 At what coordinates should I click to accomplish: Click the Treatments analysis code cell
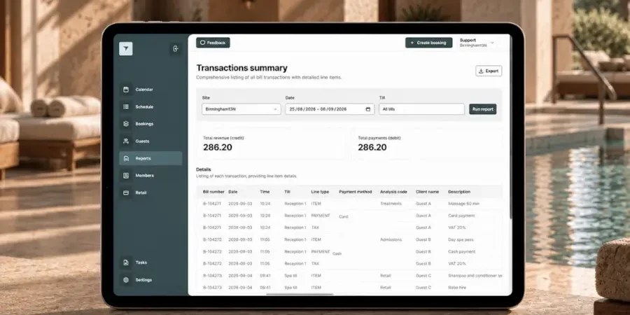[x=391, y=204]
